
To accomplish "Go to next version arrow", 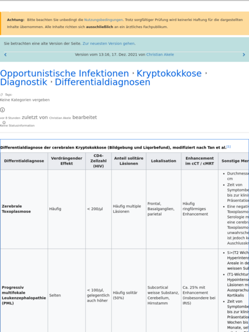I will tap(243, 55).
